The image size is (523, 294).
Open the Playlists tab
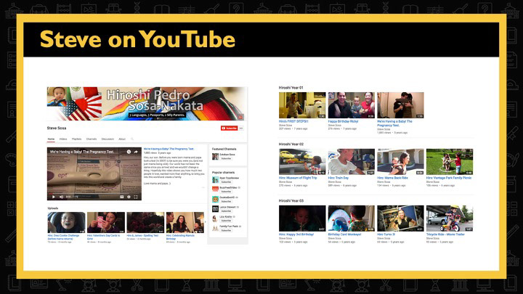77,139
